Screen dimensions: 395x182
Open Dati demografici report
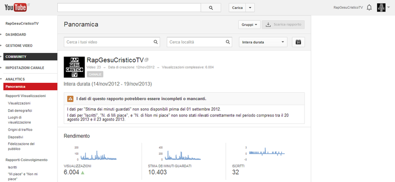tap(20, 111)
